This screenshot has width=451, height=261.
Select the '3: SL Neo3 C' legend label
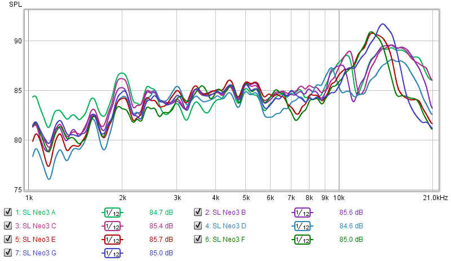[x=36, y=226]
